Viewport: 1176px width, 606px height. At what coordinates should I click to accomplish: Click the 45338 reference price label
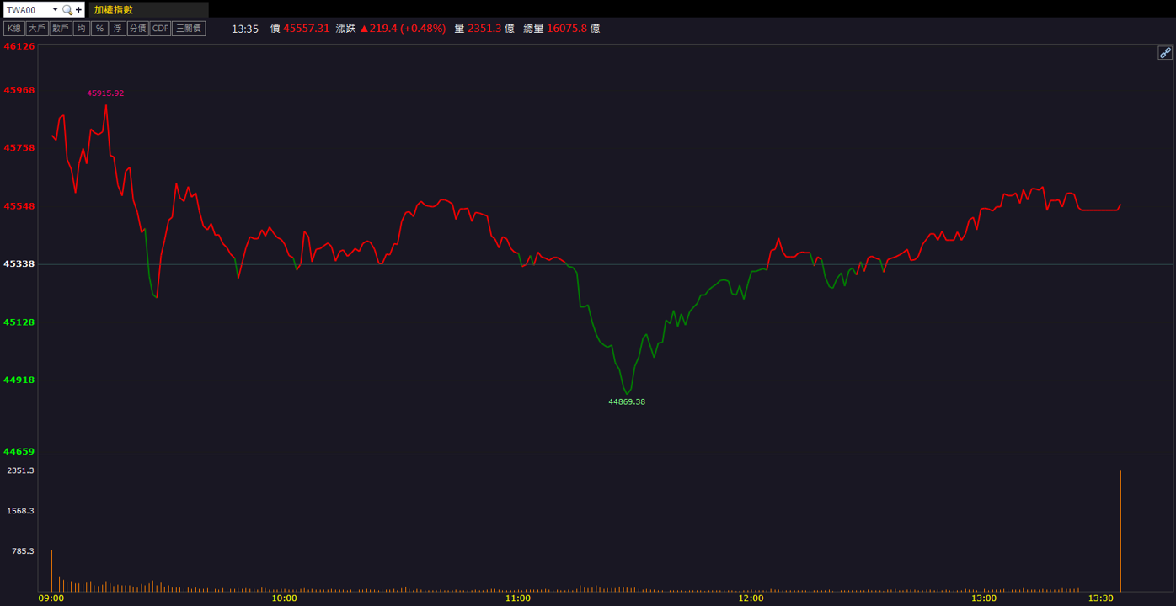19,263
